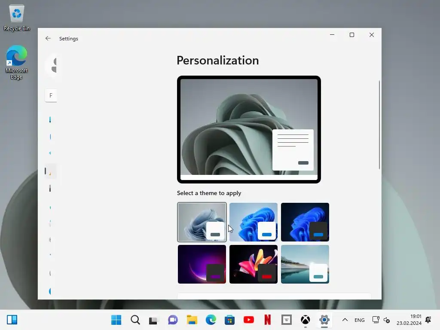440x330 pixels.
Task: Open Task View from taskbar
Action: click(x=153, y=320)
